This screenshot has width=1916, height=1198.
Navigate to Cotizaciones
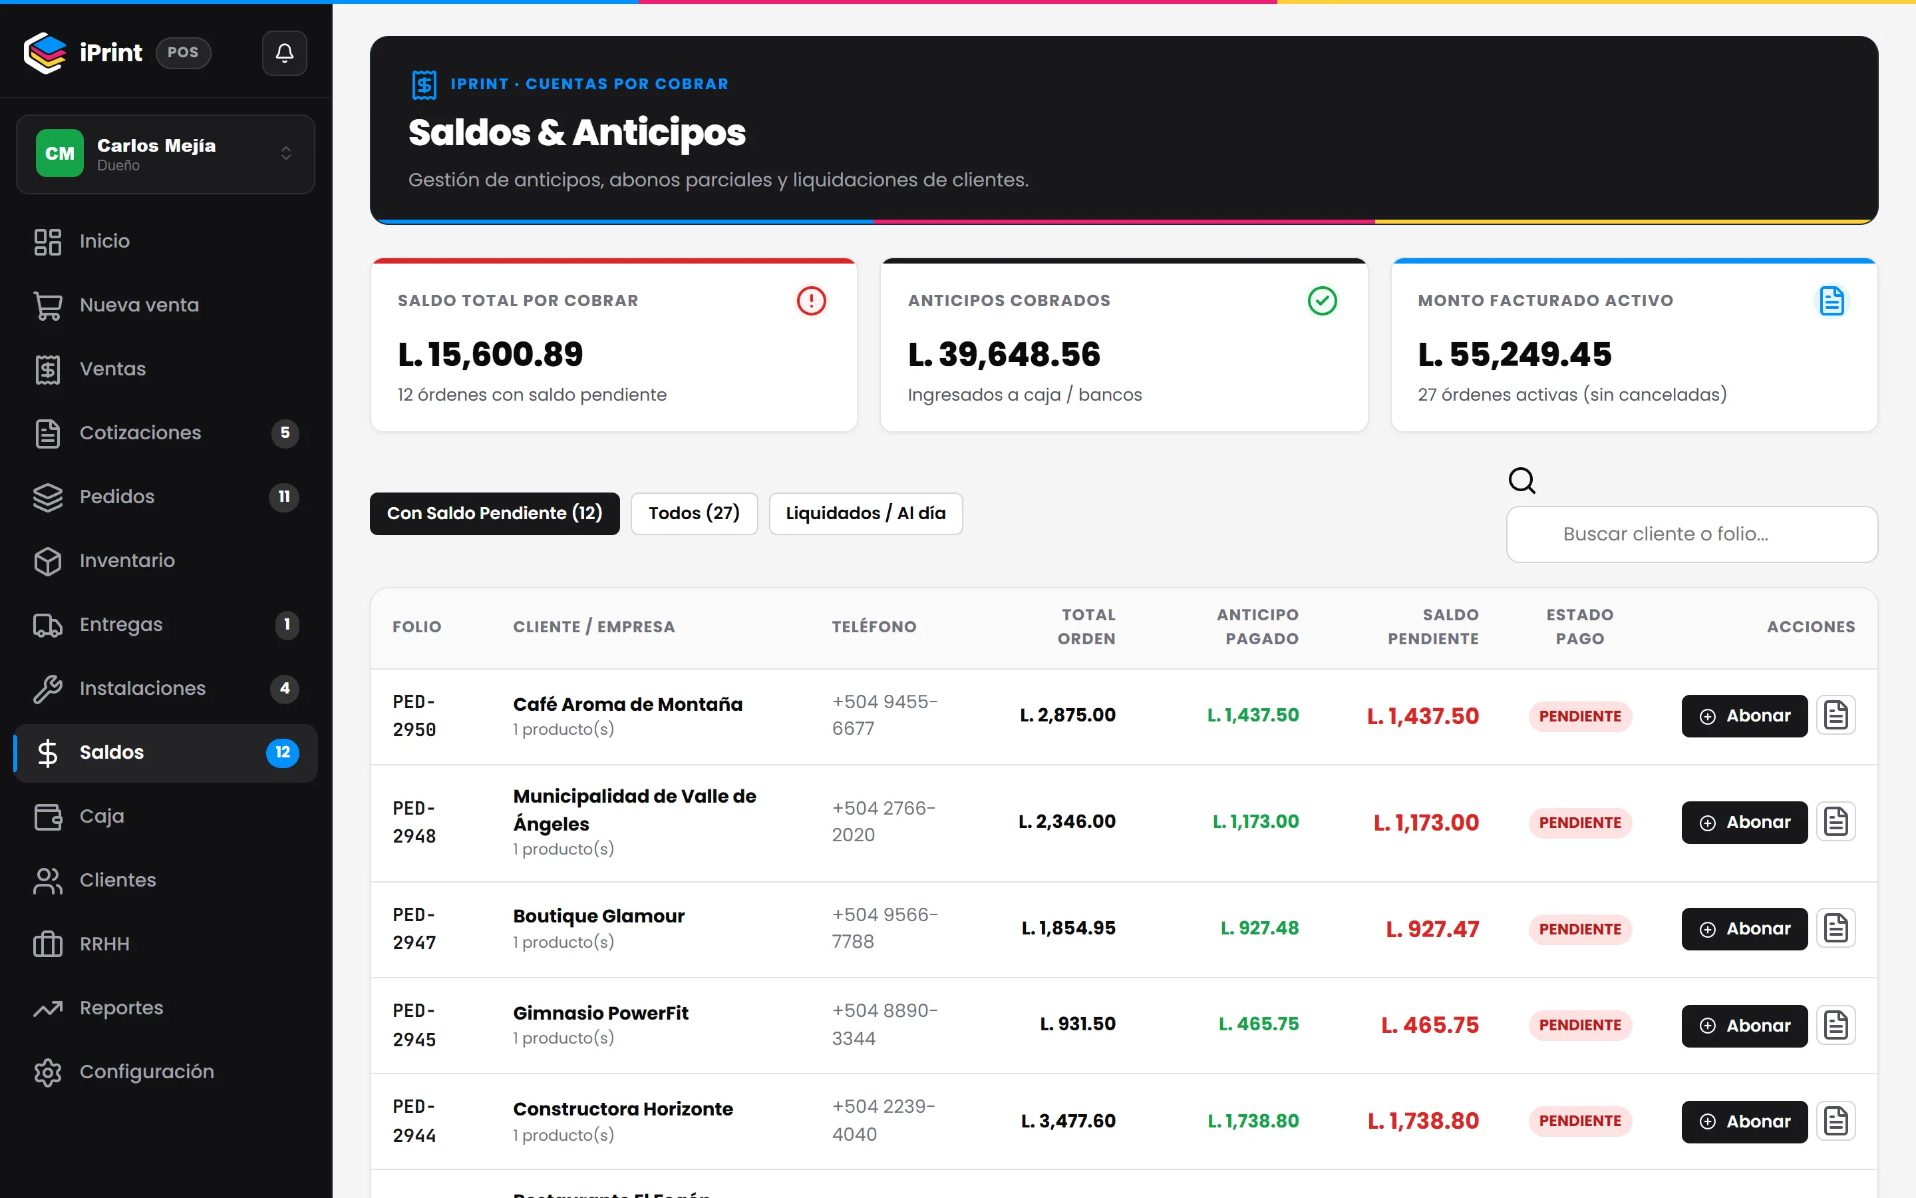tap(166, 433)
